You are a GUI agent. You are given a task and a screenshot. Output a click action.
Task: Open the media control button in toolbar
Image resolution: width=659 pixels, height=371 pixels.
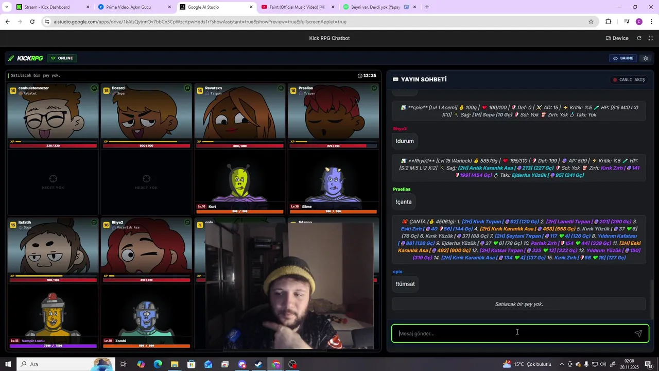627,22
